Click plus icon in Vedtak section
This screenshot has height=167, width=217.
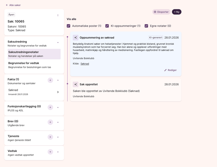(50, 152)
